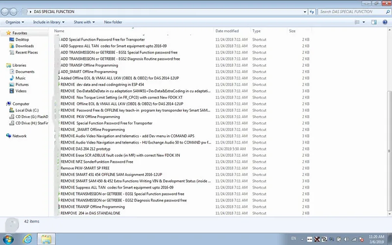
Task: Select Remove PKW-SMART SP FREE
Action: click(85, 168)
